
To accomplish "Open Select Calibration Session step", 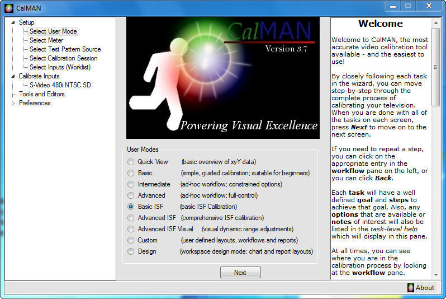I will pyautogui.click(x=63, y=58).
